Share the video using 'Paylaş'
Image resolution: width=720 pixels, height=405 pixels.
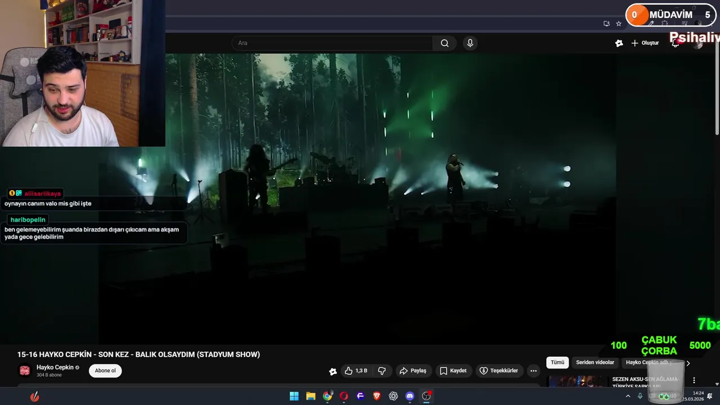point(413,371)
